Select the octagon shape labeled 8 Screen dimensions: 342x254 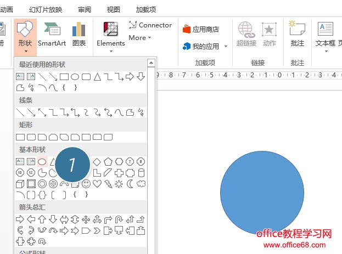click(x=141, y=162)
